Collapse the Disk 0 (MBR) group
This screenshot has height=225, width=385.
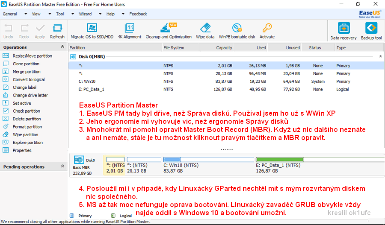pyautogui.click(x=380, y=56)
